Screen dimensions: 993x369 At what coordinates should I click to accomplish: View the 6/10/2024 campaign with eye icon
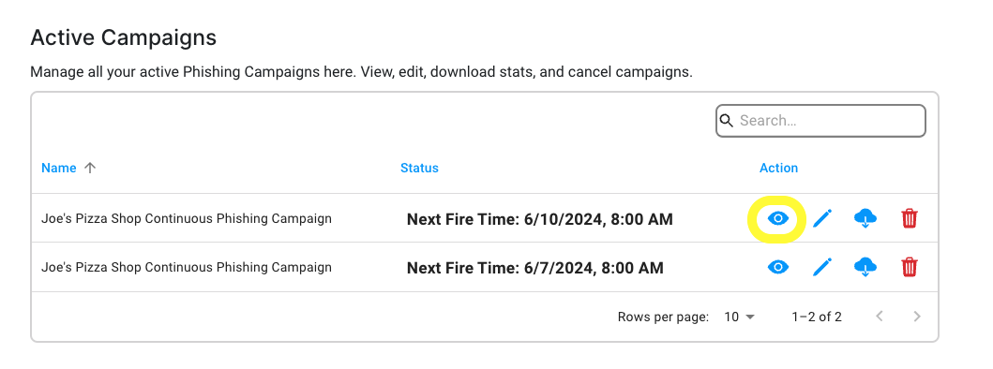777,219
